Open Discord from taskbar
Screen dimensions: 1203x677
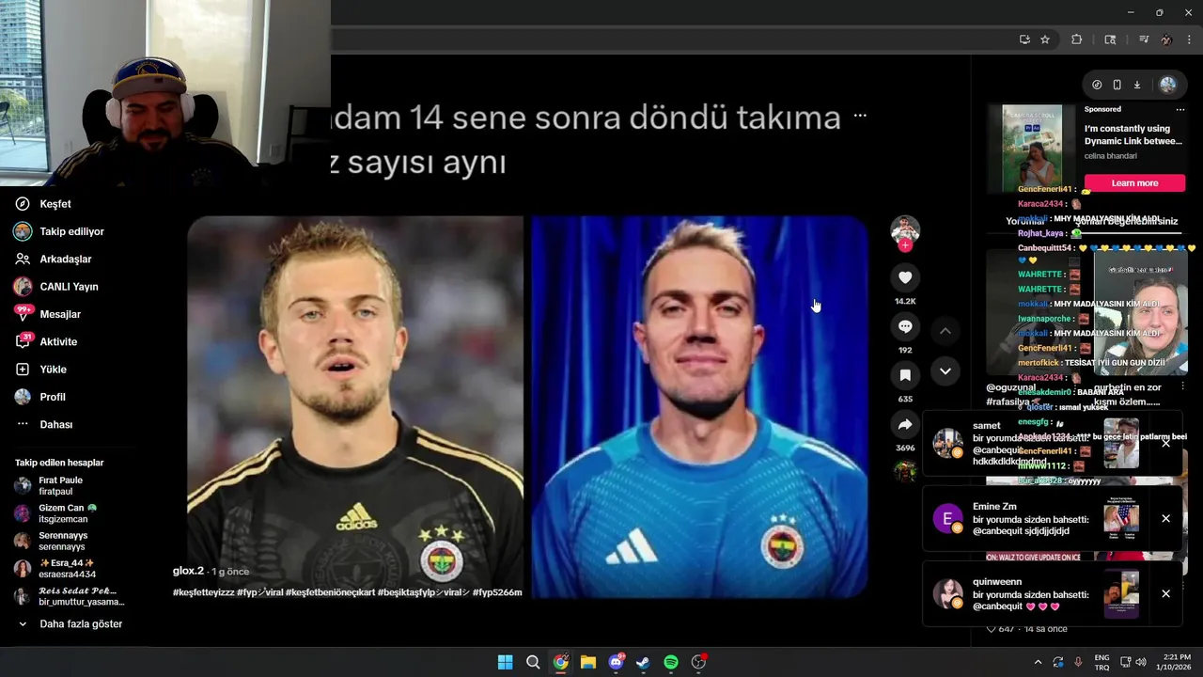(x=617, y=662)
